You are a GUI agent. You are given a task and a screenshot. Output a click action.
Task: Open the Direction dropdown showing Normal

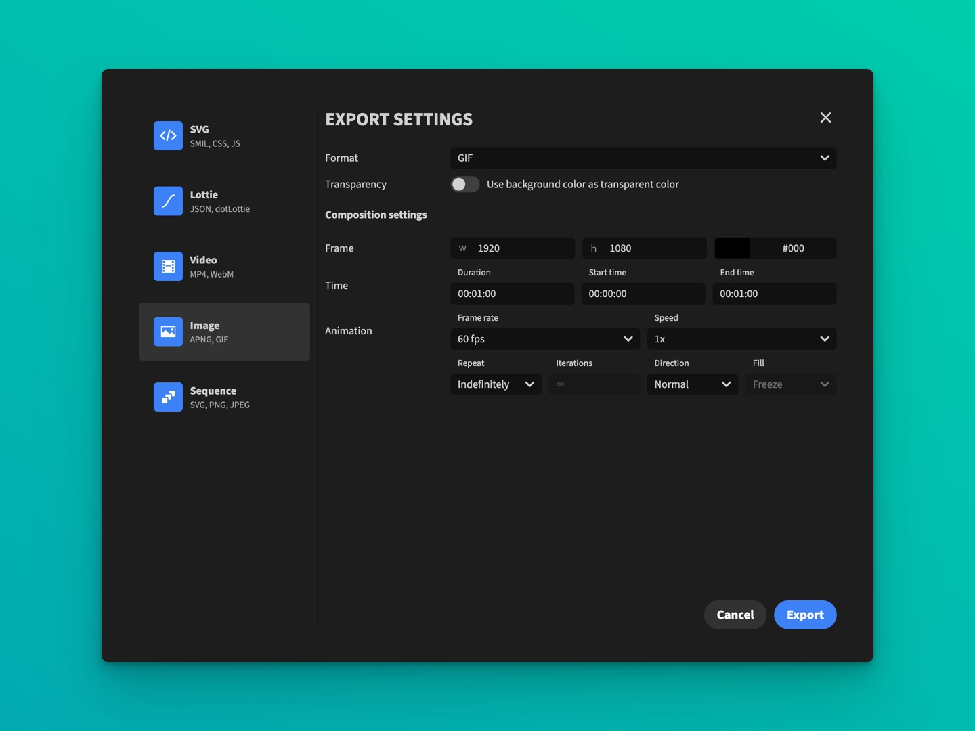click(x=693, y=384)
